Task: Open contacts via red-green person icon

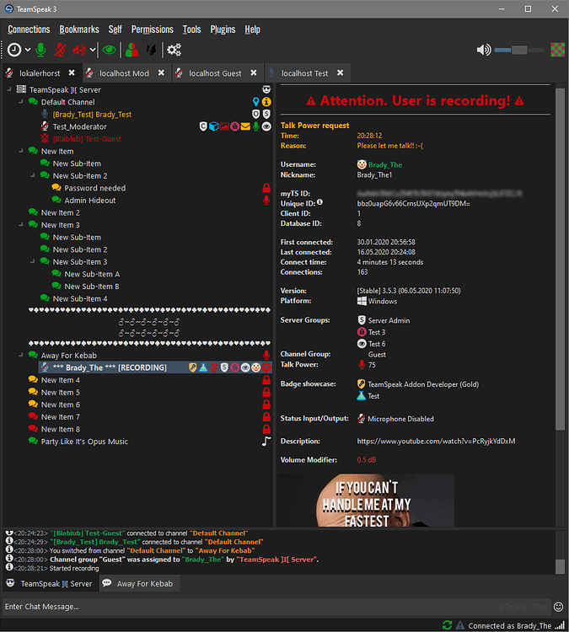Action: pos(133,50)
